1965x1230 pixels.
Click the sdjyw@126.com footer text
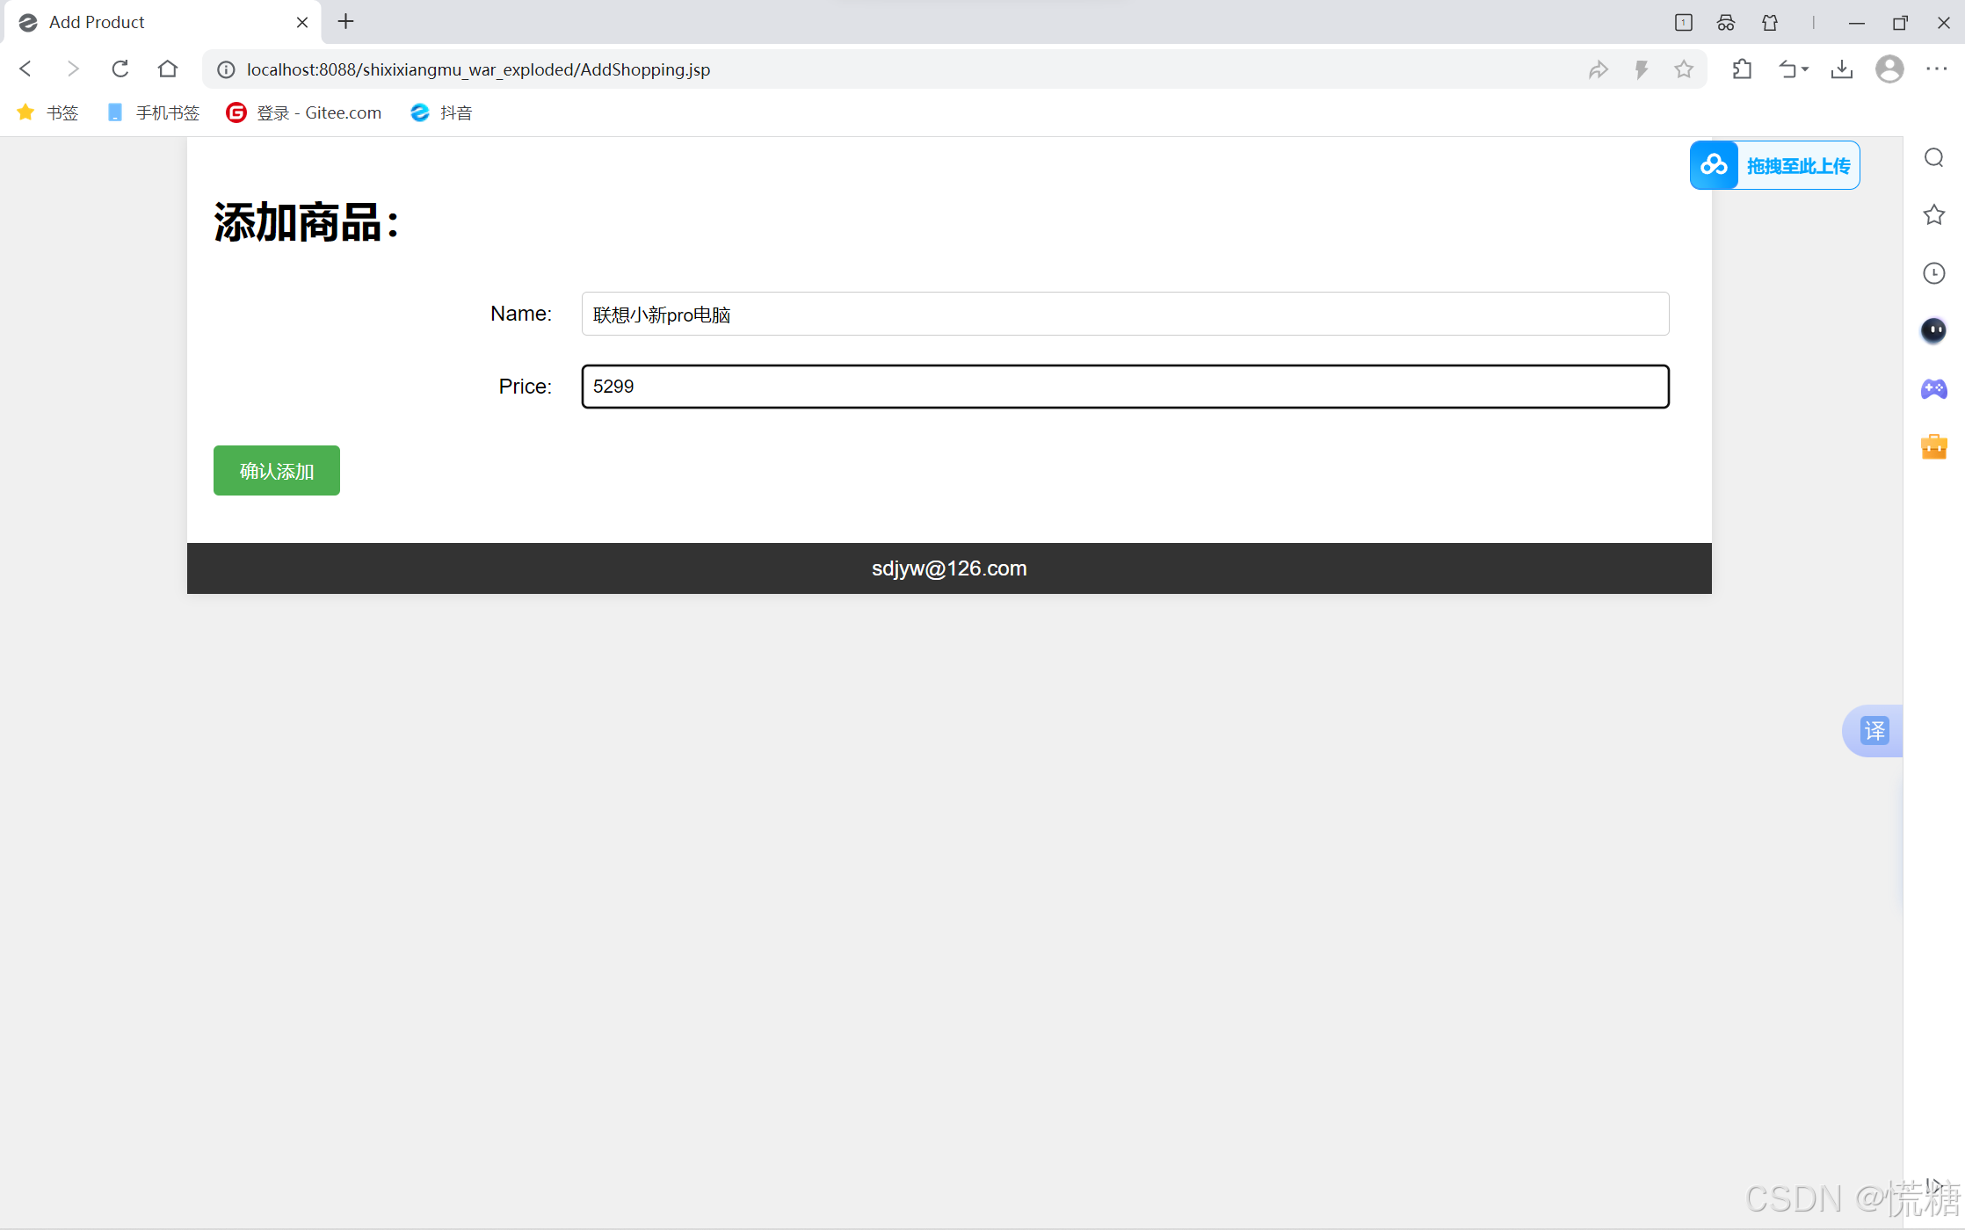click(x=949, y=568)
